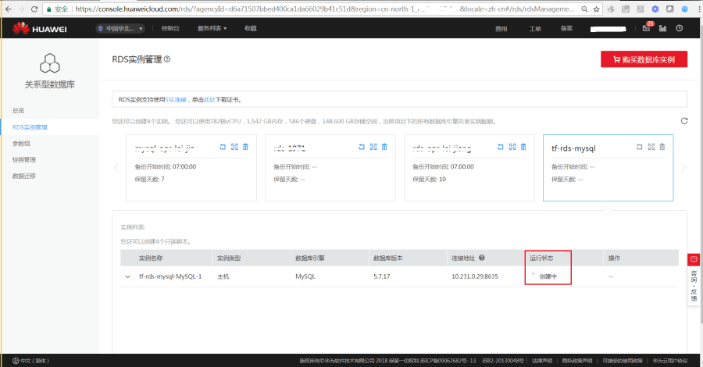Viewport: 703px width, 367px height.
Task: Click the 购买数据库实例 button
Action: [644, 59]
